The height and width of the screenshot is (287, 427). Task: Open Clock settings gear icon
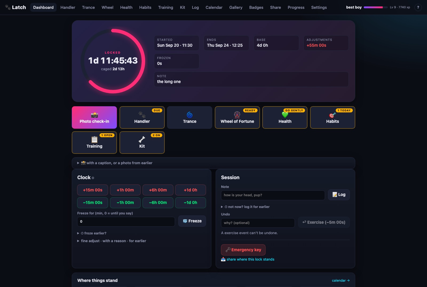click(x=93, y=178)
